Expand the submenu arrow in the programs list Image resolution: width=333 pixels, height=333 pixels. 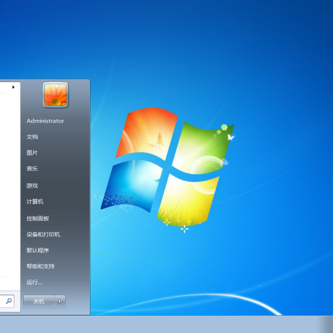click(13, 87)
